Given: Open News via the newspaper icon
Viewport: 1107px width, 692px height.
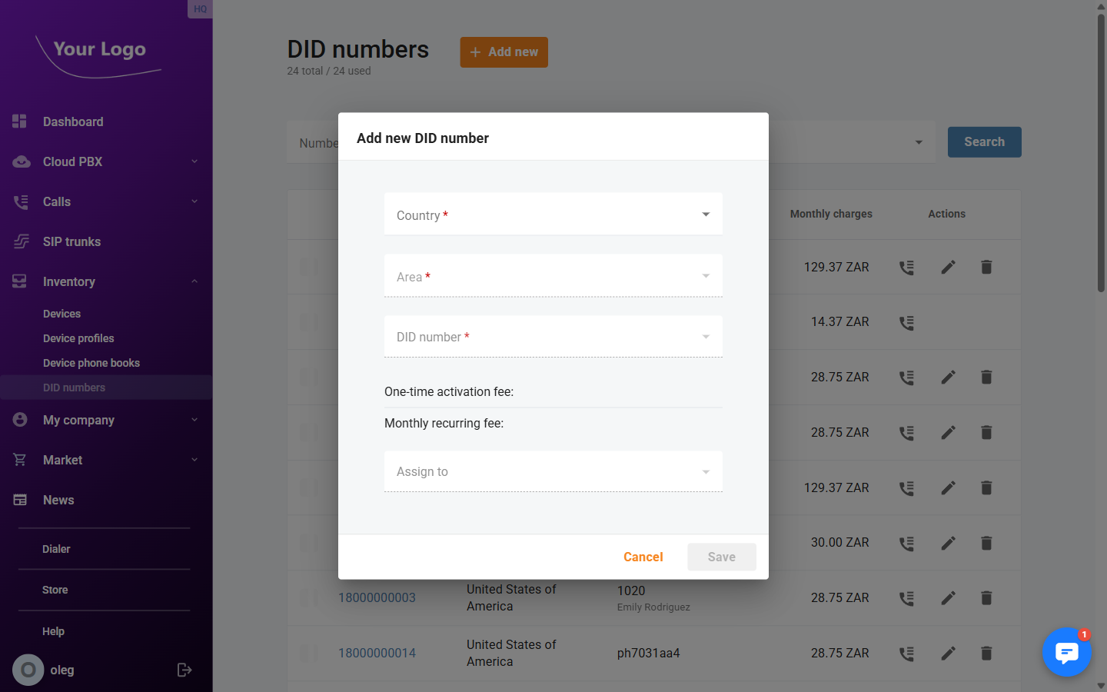Looking at the screenshot, I should pyautogui.click(x=18, y=500).
